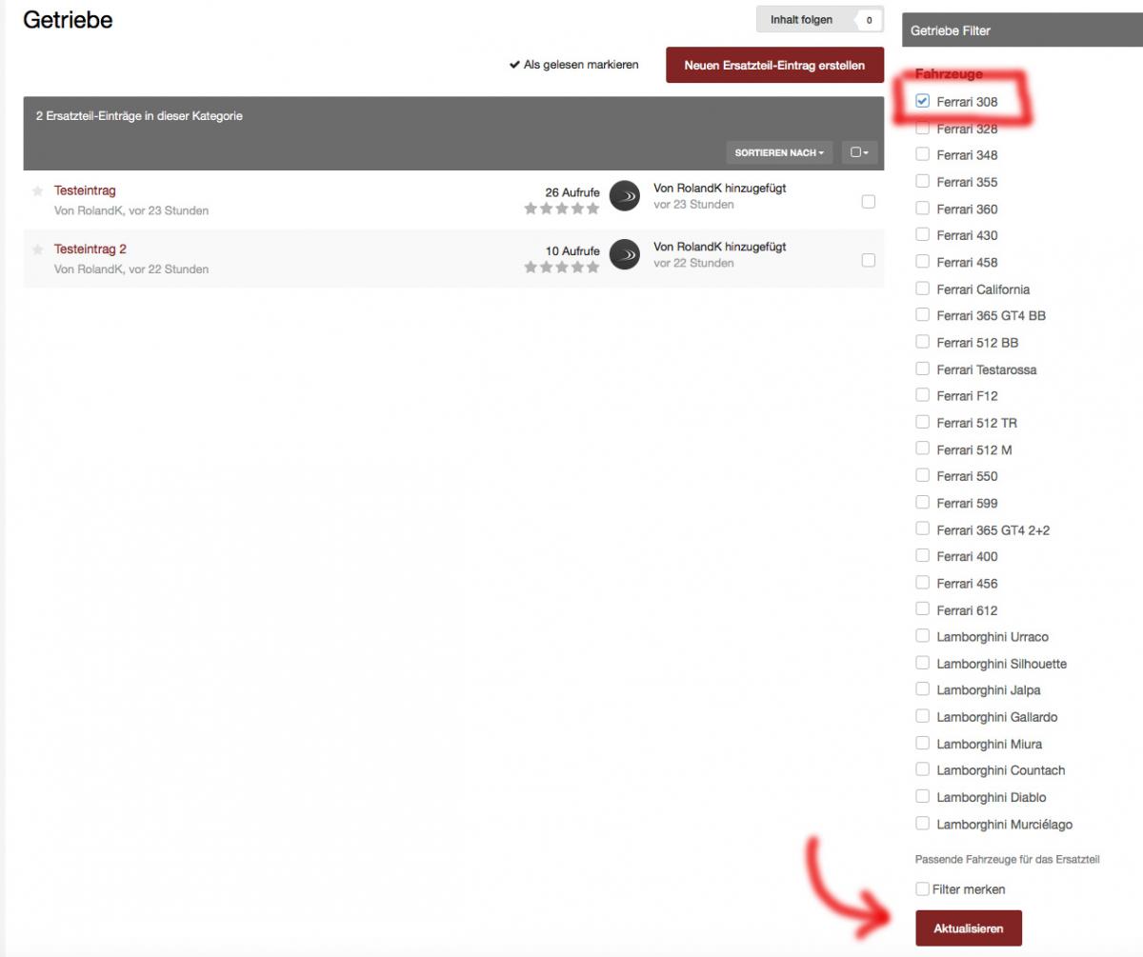Click the rating stars under 26 Aufrufe
The image size is (1143, 957).
pos(561,209)
